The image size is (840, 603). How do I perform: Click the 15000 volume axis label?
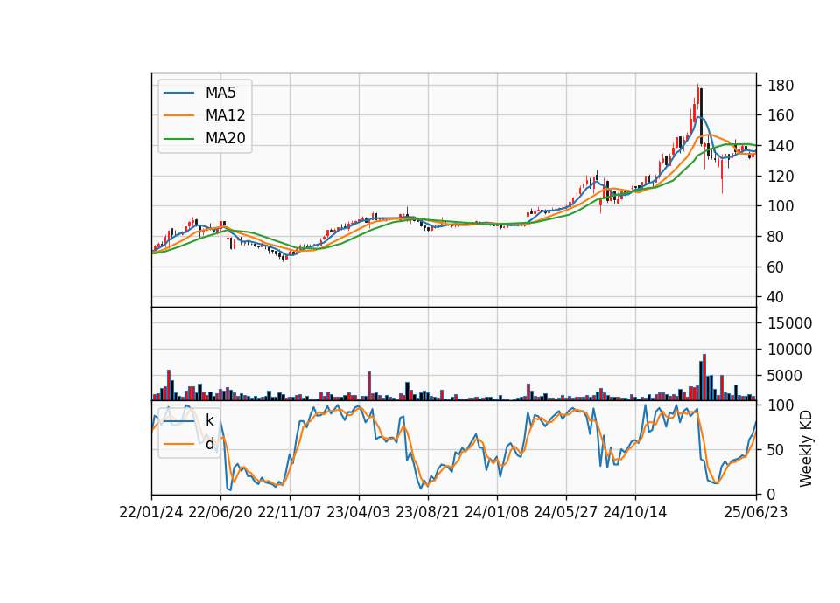click(789, 323)
